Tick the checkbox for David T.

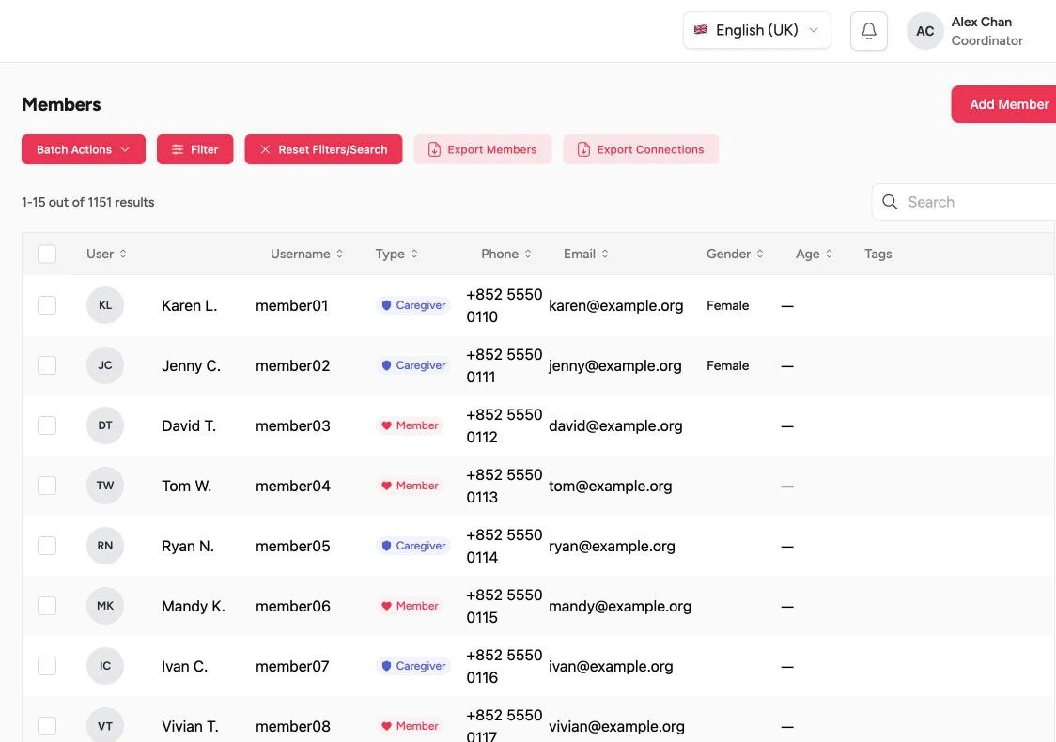(47, 425)
